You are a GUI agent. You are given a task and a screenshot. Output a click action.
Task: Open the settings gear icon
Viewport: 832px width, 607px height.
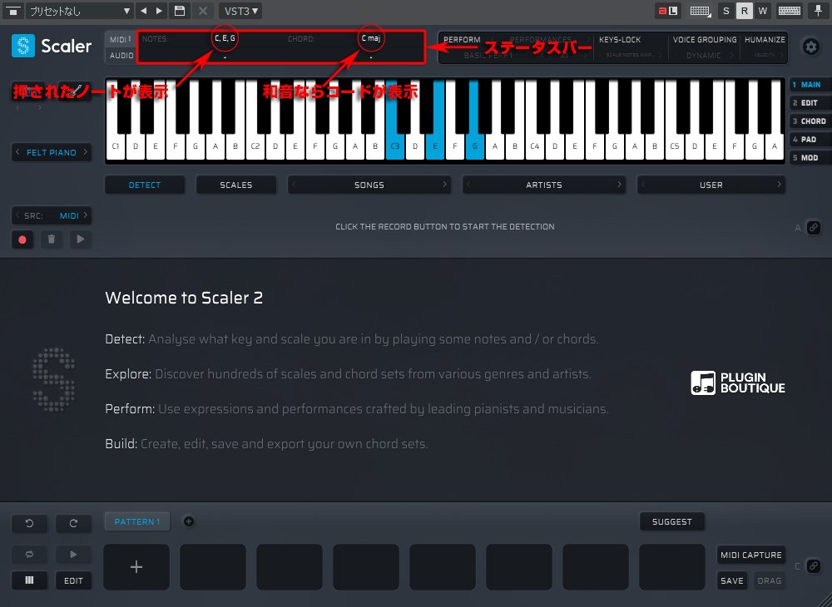(x=810, y=47)
